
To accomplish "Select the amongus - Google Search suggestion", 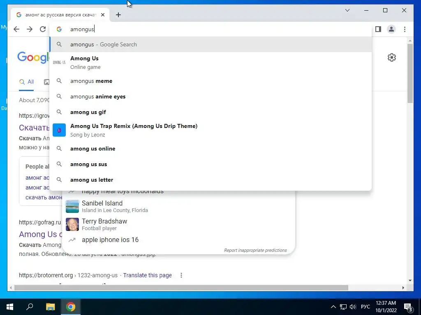I will (211, 44).
